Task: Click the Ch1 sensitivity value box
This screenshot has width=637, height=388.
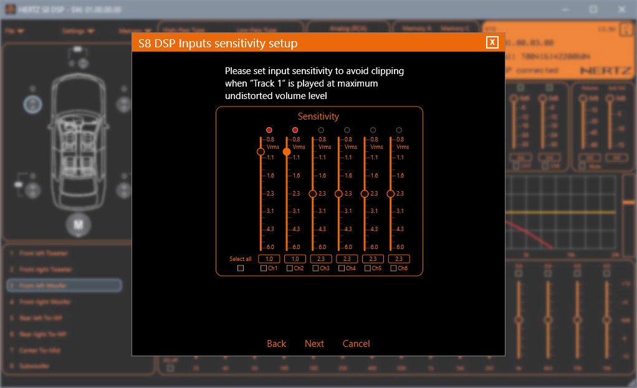Action: tap(269, 258)
